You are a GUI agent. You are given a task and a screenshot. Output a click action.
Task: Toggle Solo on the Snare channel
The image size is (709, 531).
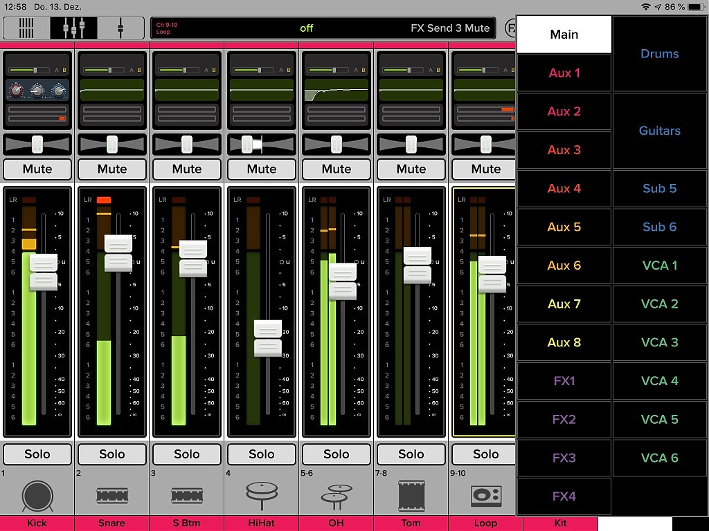(x=112, y=454)
